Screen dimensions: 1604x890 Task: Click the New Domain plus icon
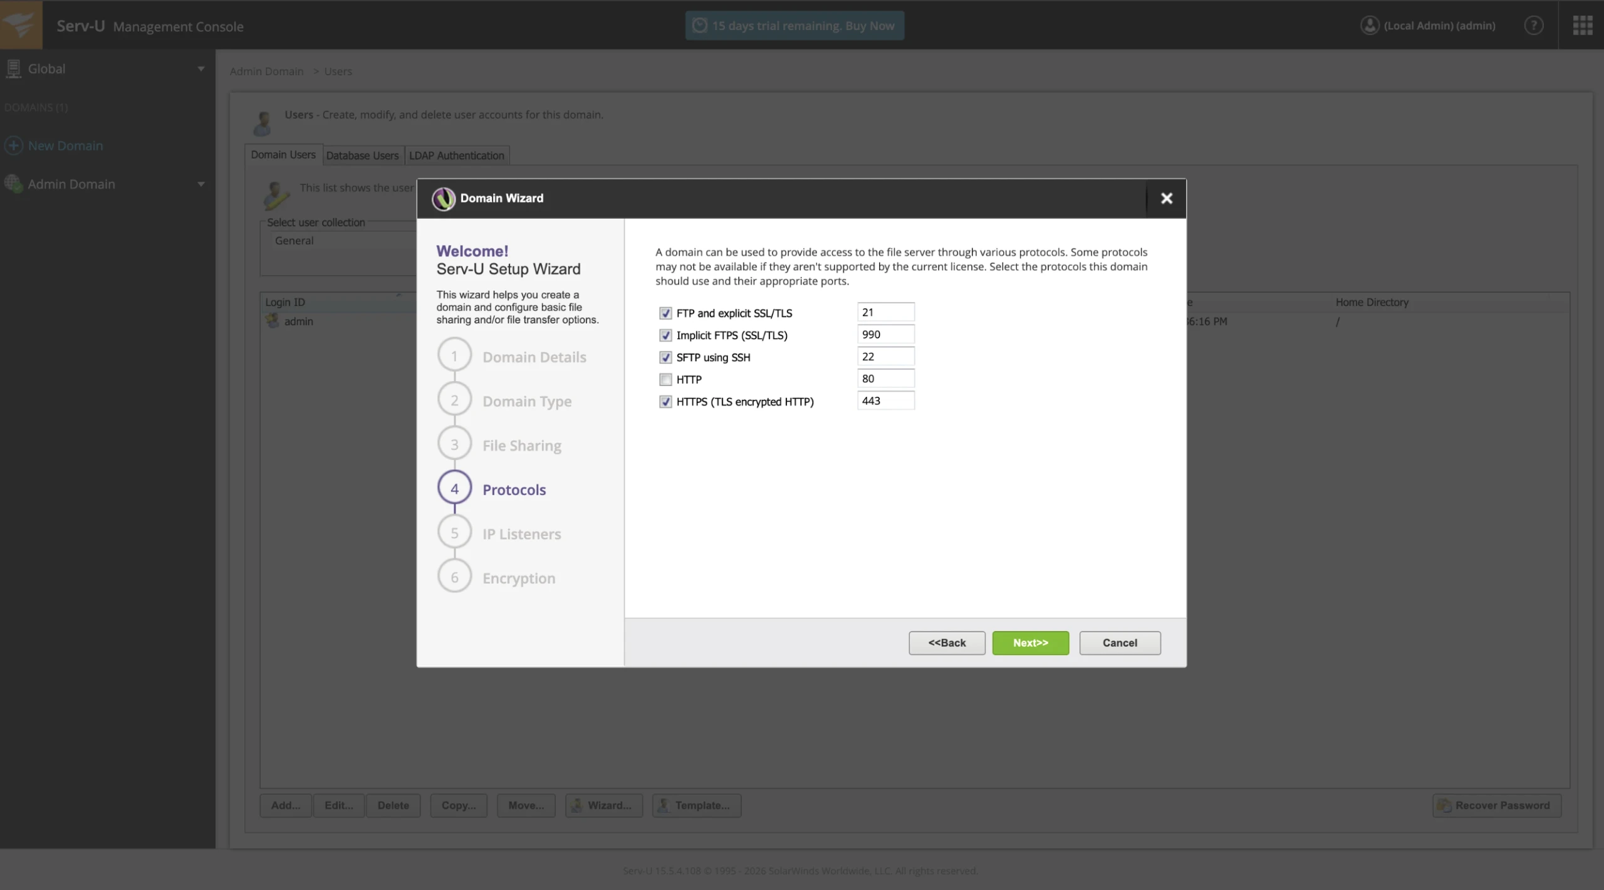click(13, 145)
